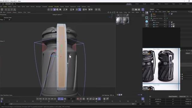Click new material plus icon
Viewport: 192px width, 108px height.
118,15
